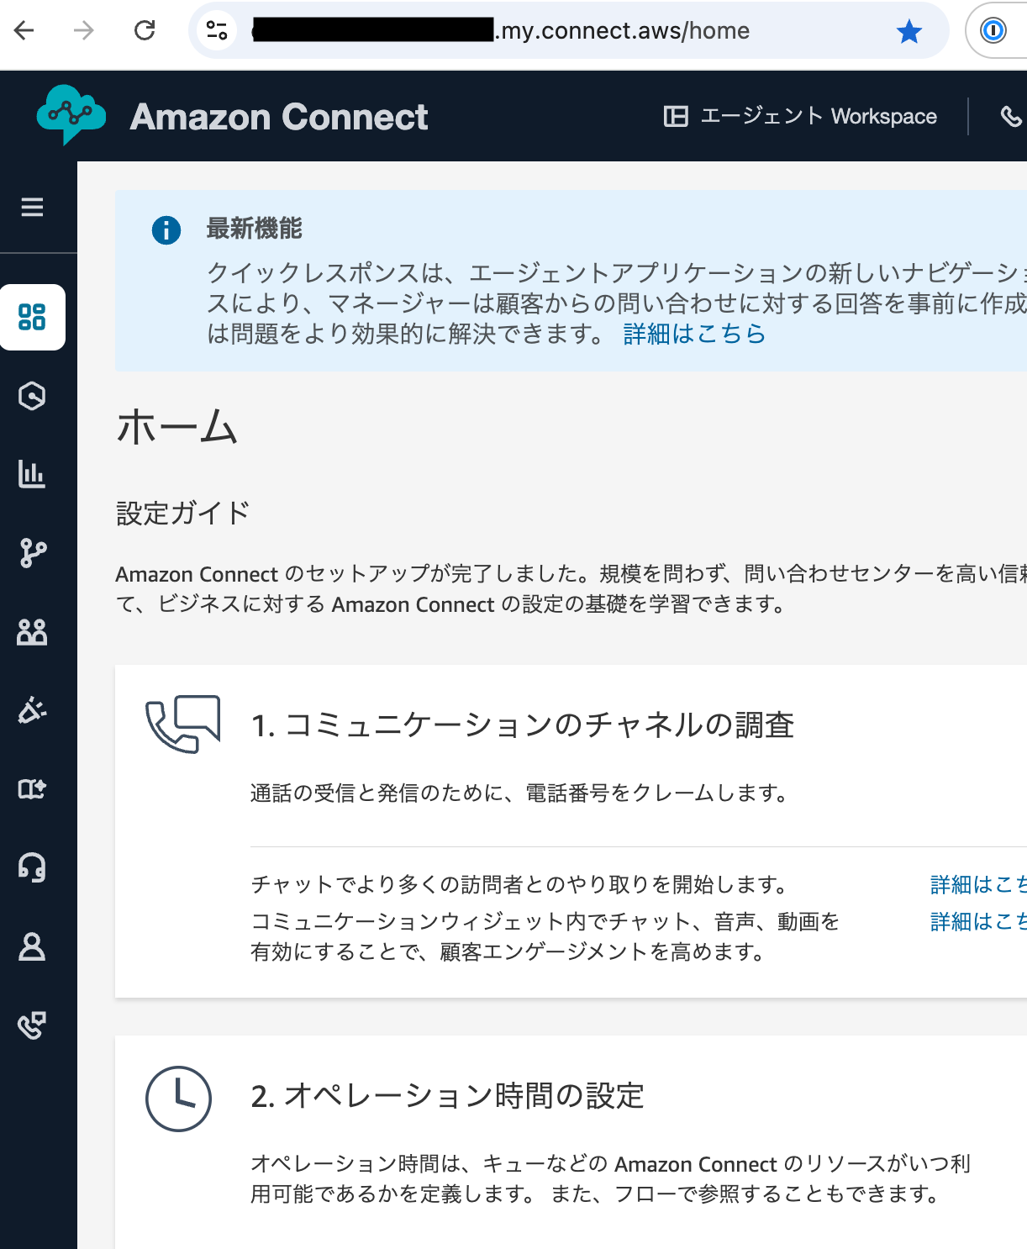Open the site information icon in the address bar
Screen dimensions: 1027x1249
217,31
